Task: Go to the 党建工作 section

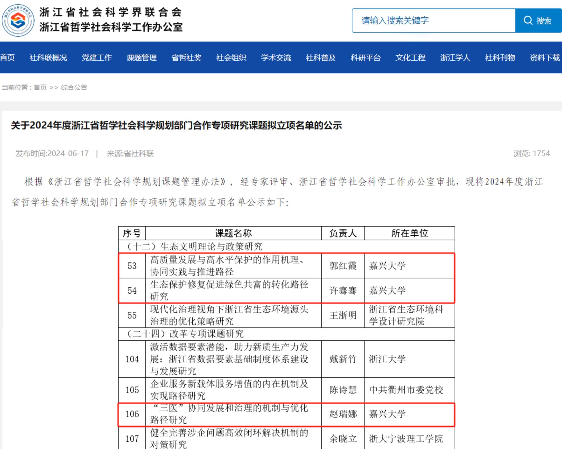Action: pos(97,58)
